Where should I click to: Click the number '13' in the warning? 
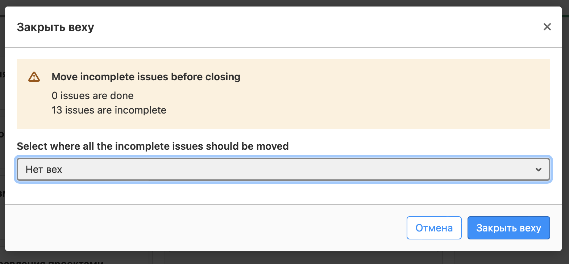point(57,110)
